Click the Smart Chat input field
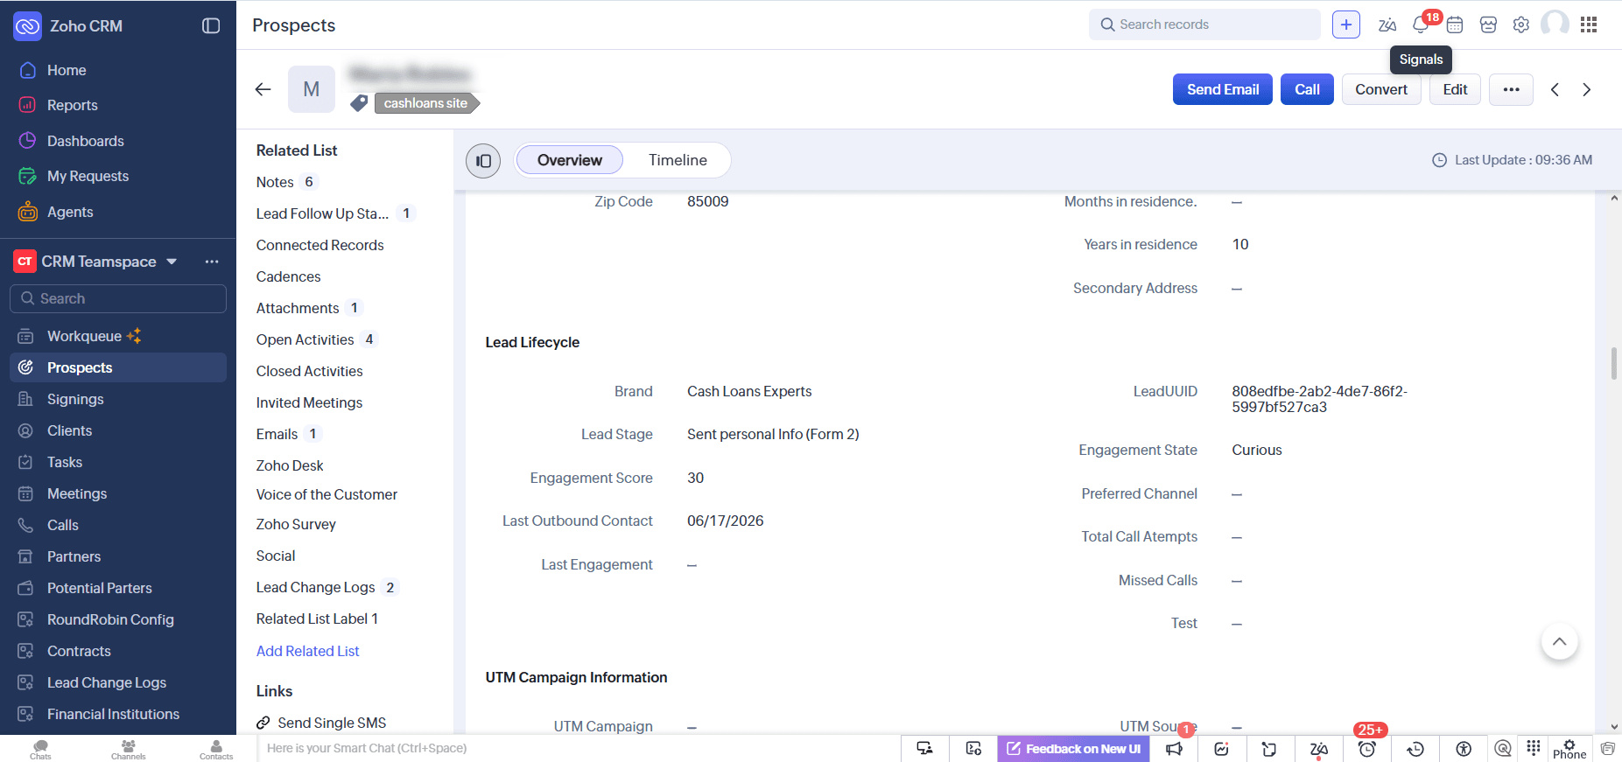This screenshot has height=762, width=1622. [578, 748]
